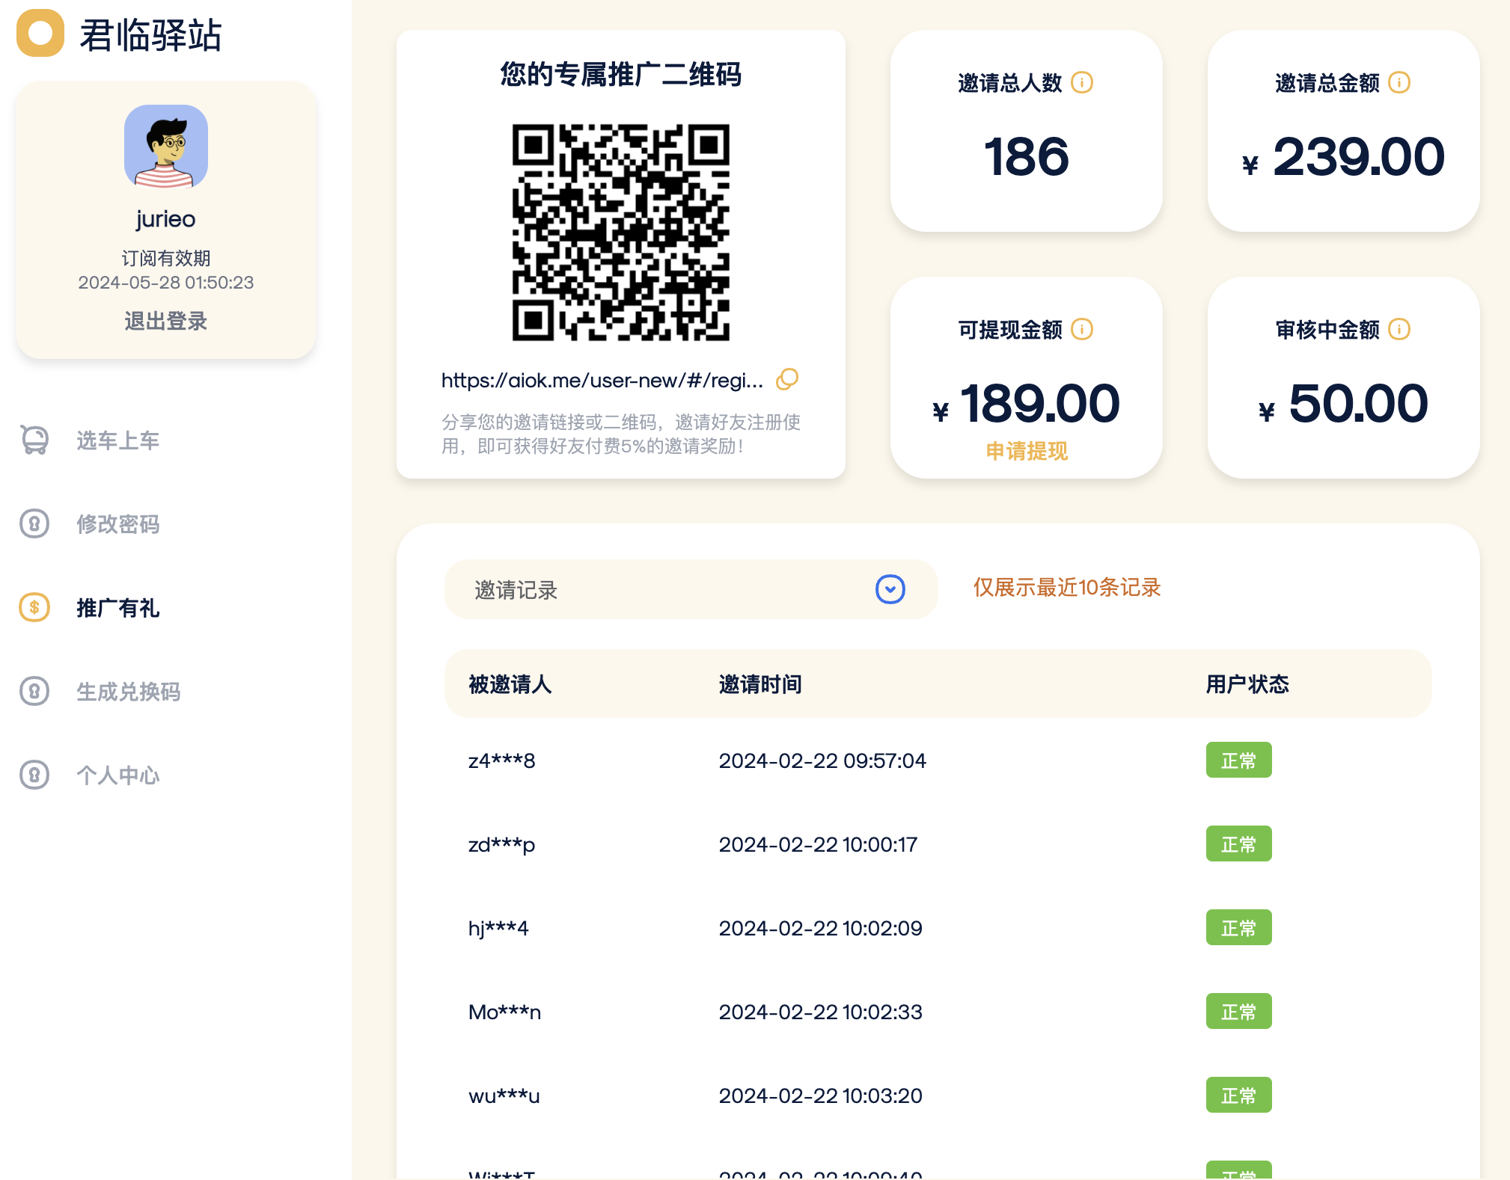The image size is (1510, 1180).
Task: Click info icon beside 可提现金额
Action: coord(1082,329)
